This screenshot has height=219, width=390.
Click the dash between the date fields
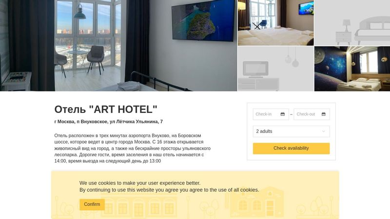click(291, 114)
